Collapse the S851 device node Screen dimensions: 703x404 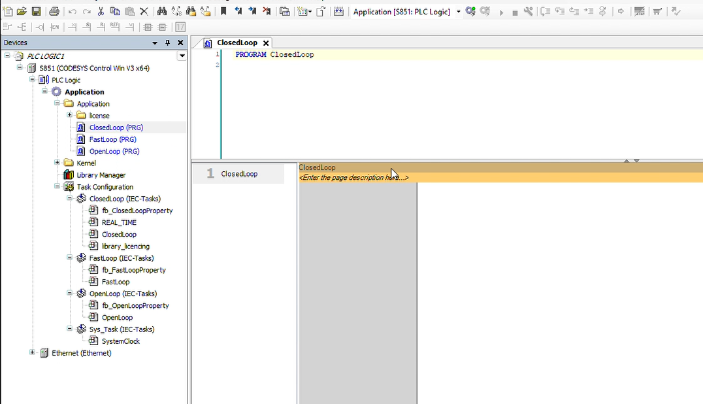click(20, 68)
